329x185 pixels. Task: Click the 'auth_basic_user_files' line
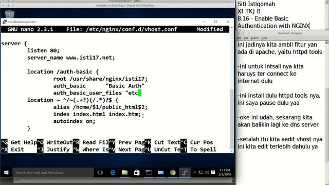pyautogui.click(x=97, y=93)
